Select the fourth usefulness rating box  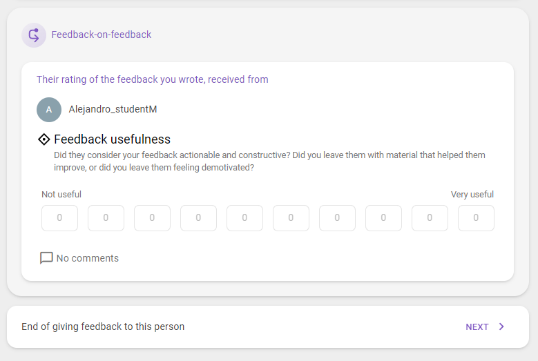click(199, 218)
